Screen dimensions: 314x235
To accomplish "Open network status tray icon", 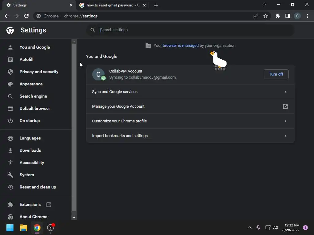I will [x=268, y=228].
